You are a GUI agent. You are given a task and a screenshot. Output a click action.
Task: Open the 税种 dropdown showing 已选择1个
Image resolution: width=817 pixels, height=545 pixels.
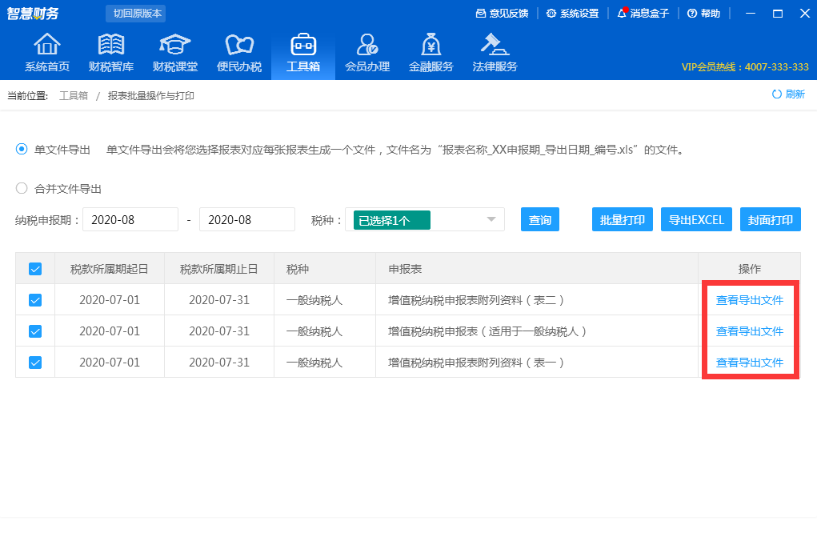pyautogui.click(x=427, y=218)
